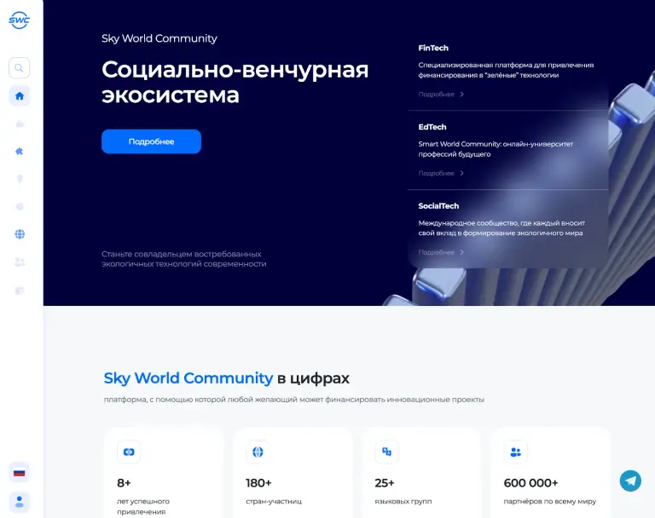655x518 pixels.
Task: Click the icon on the 8+ years card
Action: click(x=129, y=452)
